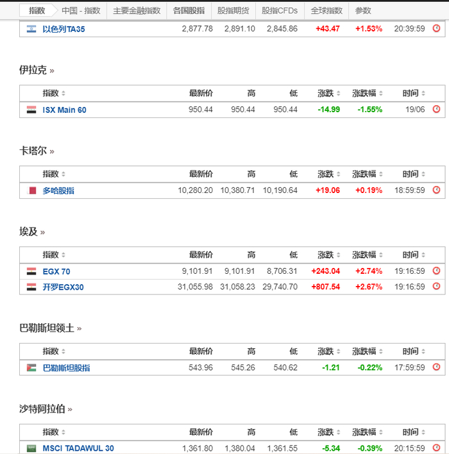Click the clock icon in ISX Main 60 row
The height and width of the screenshot is (454, 449).
coord(436,110)
